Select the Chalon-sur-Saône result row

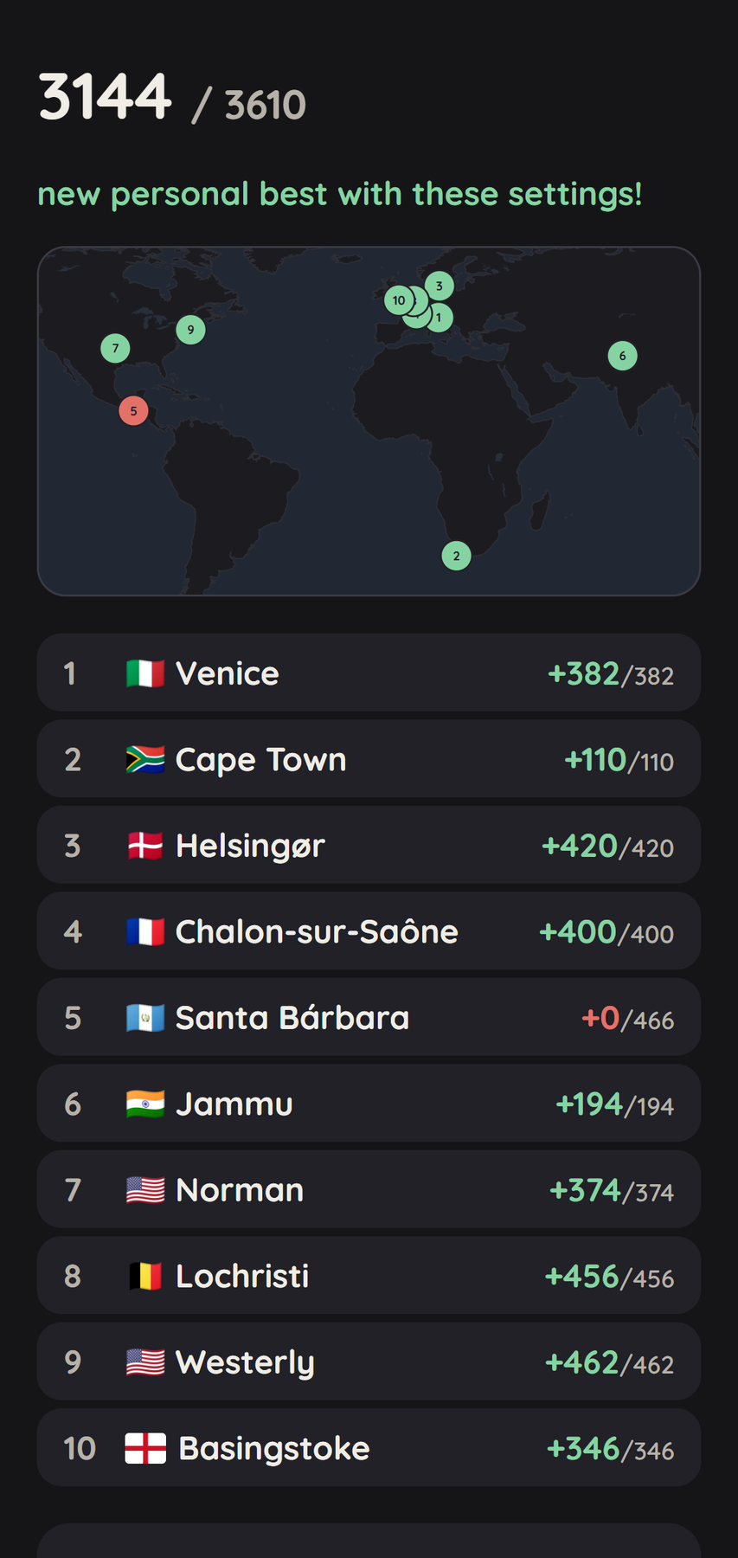369,931
